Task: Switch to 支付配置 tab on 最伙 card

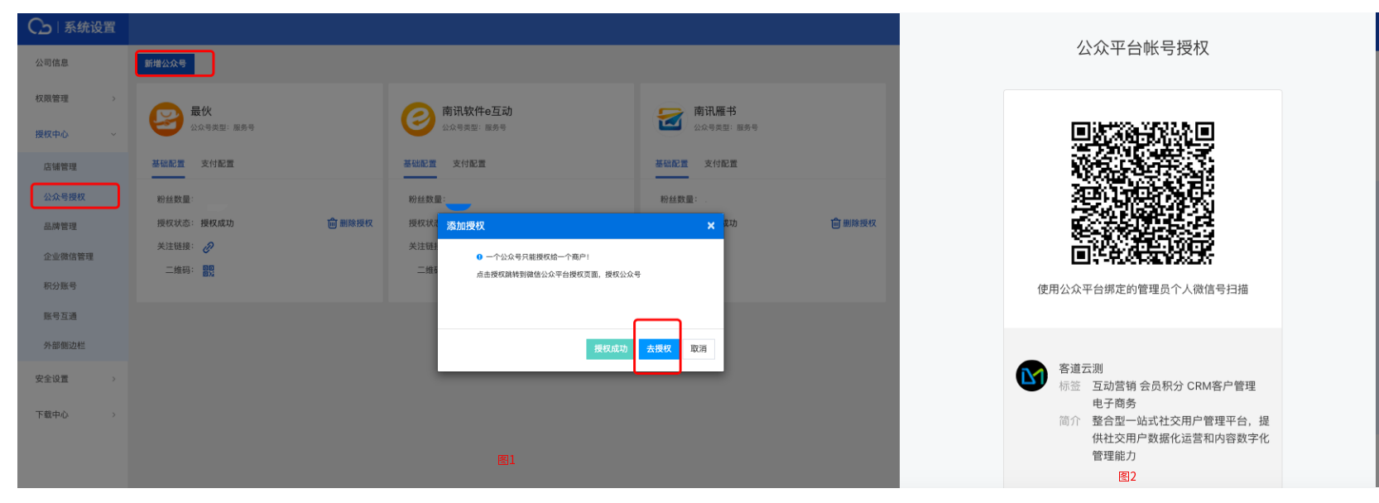Action: tap(218, 164)
